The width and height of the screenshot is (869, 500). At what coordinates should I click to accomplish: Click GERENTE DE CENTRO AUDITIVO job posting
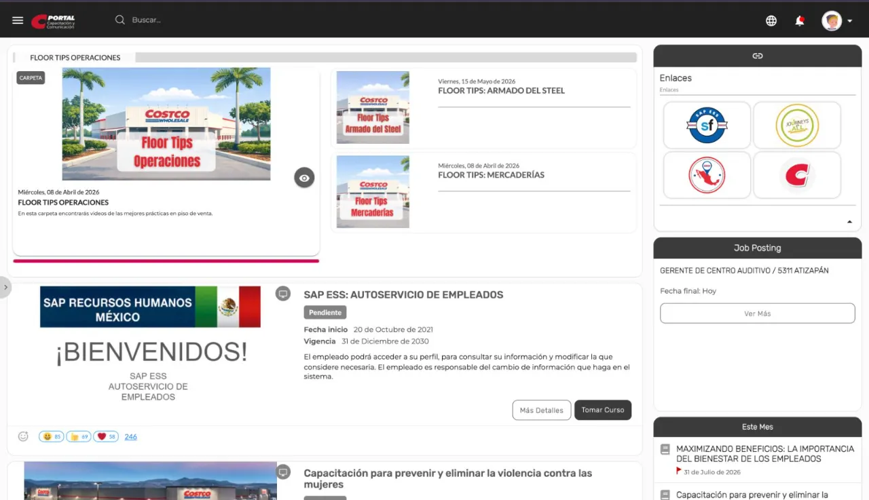tap(744, 271)
